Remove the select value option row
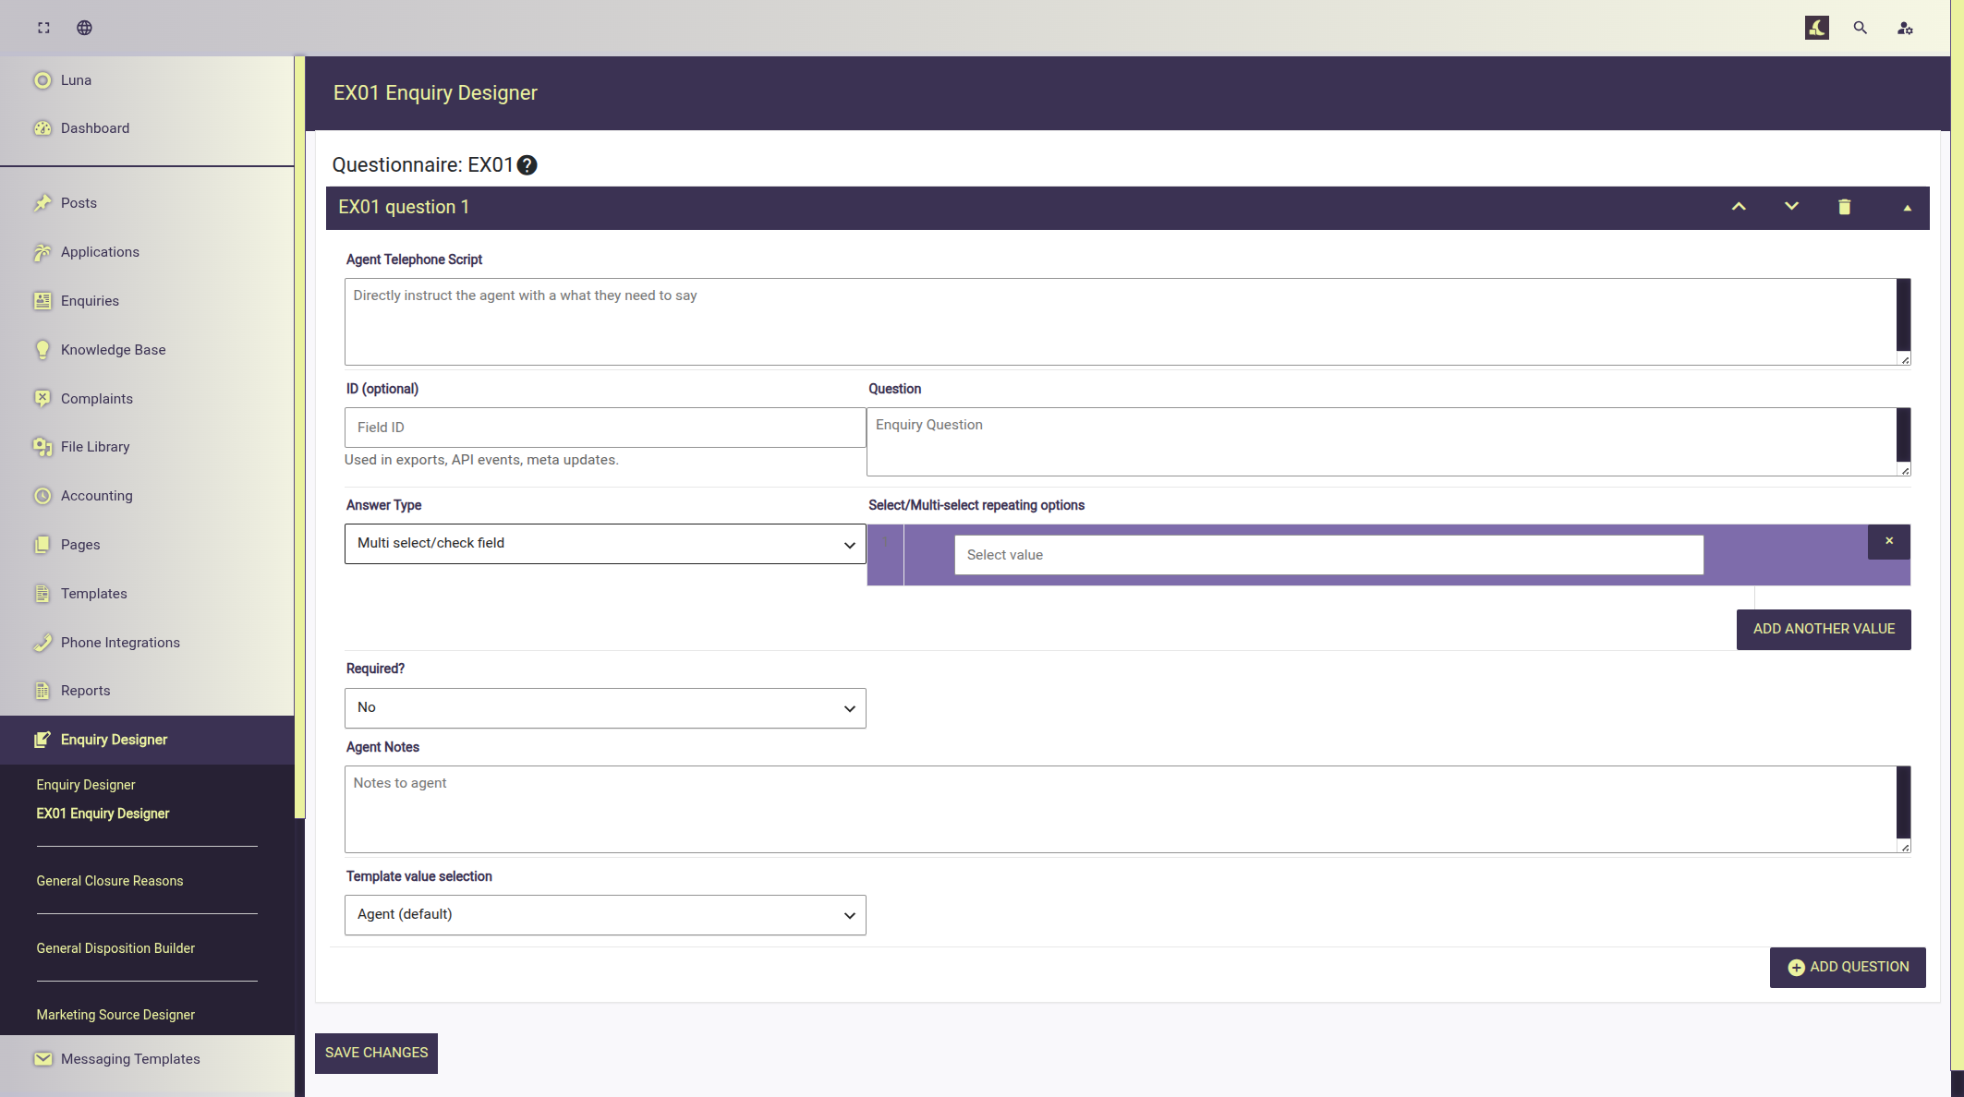 pos(1889,541)
